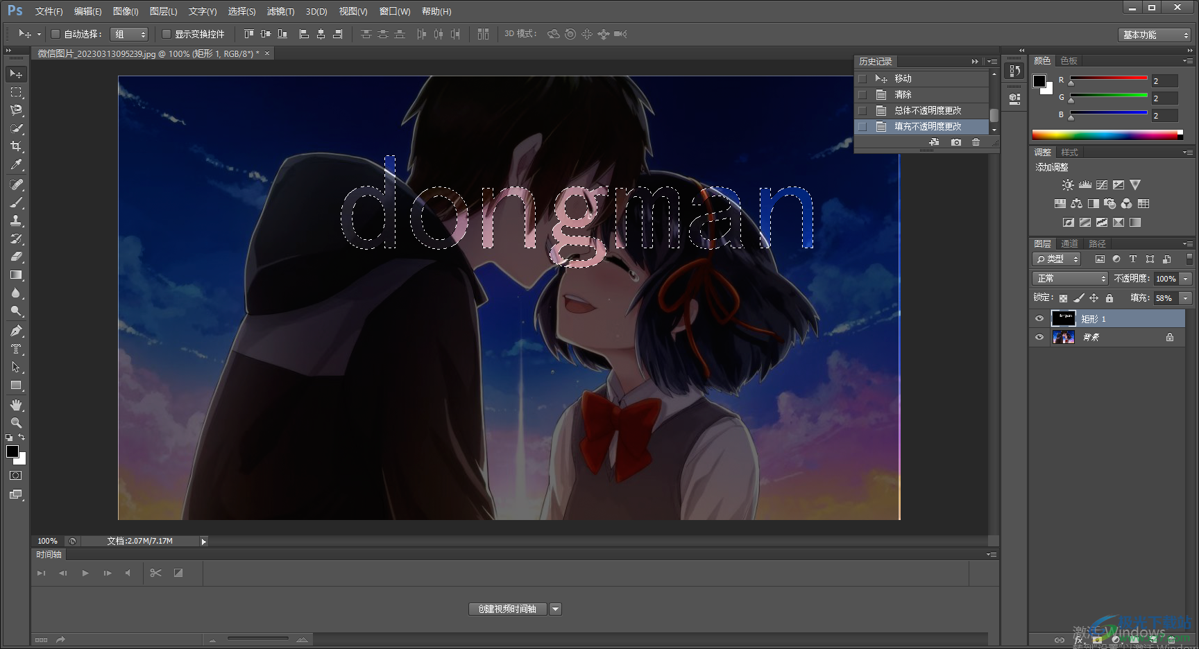Pick a color from the spectrum bar
Image resolution: width=1199 pixels, height=649 pixels.
[1107, 135]
